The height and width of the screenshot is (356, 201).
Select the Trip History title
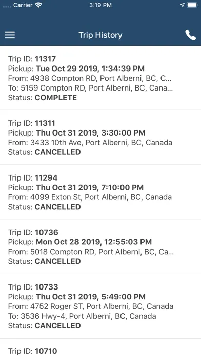[x=100, y=35]
